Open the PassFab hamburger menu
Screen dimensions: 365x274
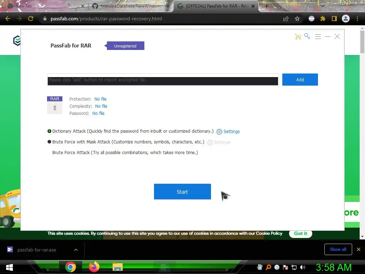point(318,37)
